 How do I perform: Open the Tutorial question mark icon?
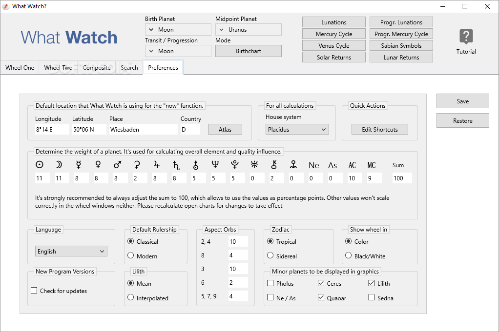click(466, 37)
